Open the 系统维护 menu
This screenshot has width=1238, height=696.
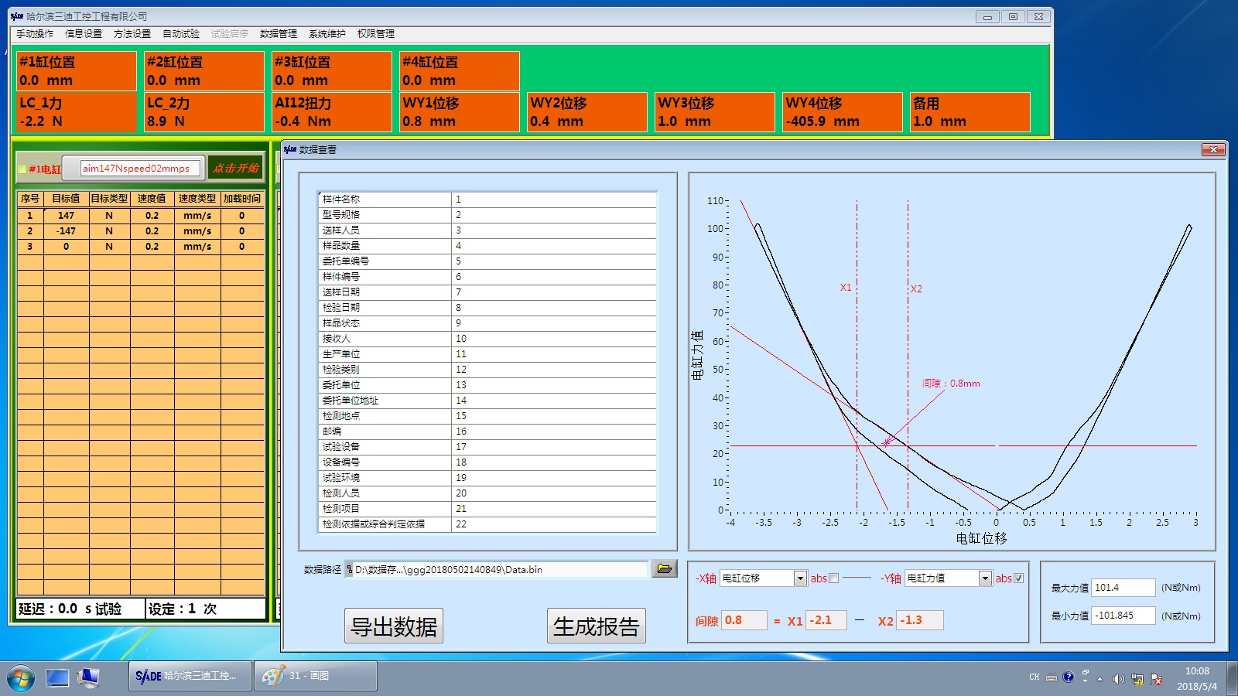click(x=327, y=34)
